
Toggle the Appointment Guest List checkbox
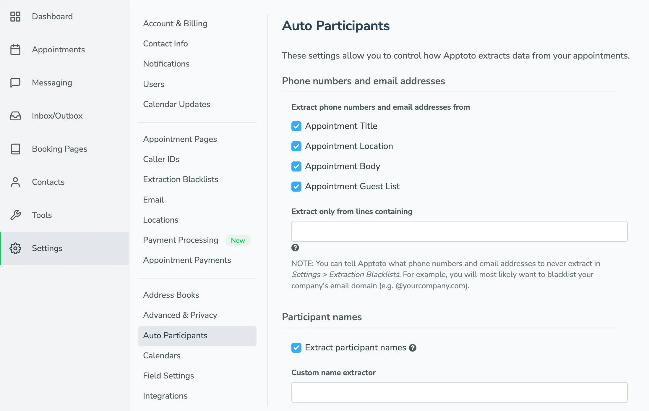[x=296, y=186]
